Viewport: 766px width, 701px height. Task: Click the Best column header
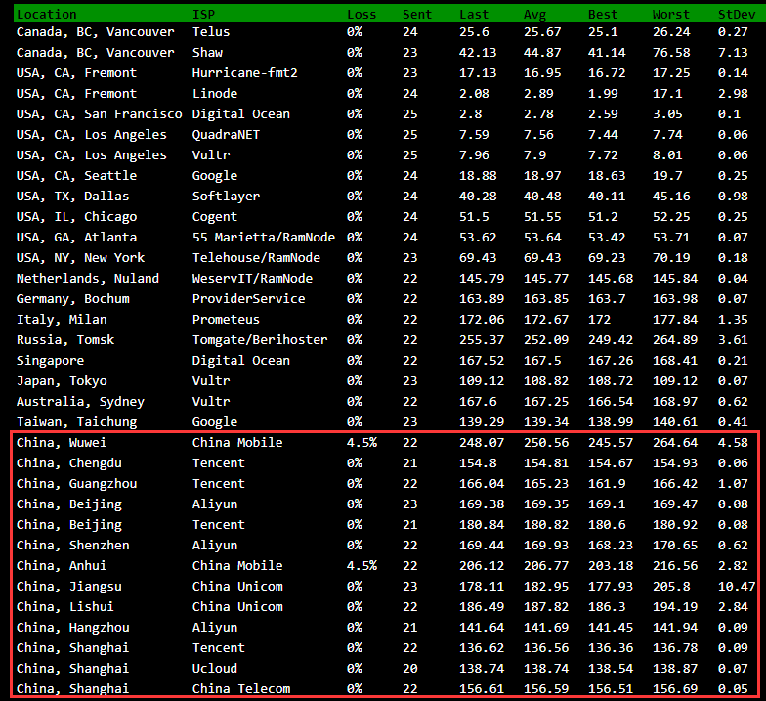pyautogui.click(x=602, y=14)
